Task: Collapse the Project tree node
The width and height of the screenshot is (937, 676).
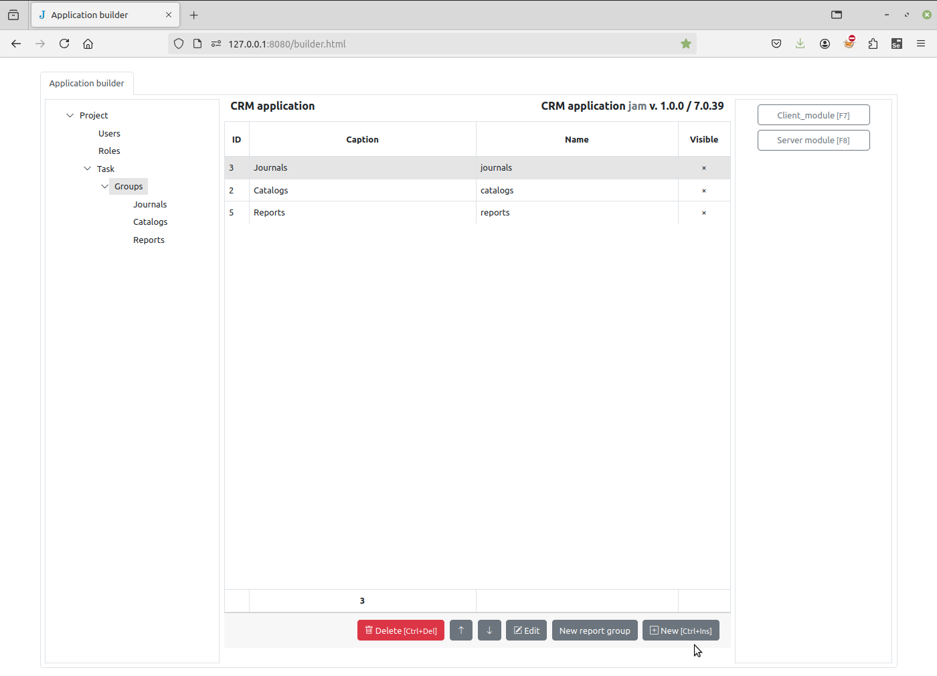Action: click(x=70, y=115)
